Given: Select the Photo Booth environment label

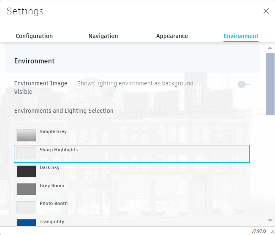Looking at the screenshot, I should tap(54, 204).
